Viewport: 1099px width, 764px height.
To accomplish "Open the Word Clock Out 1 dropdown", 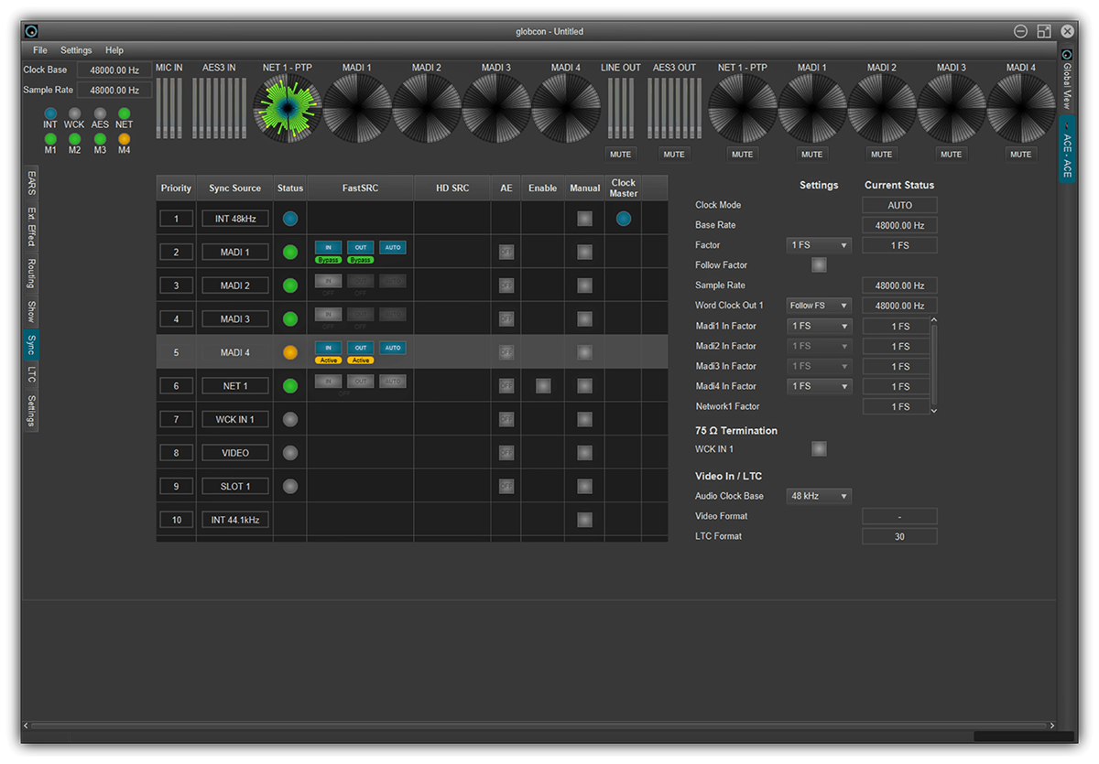I will coord(819,306).
